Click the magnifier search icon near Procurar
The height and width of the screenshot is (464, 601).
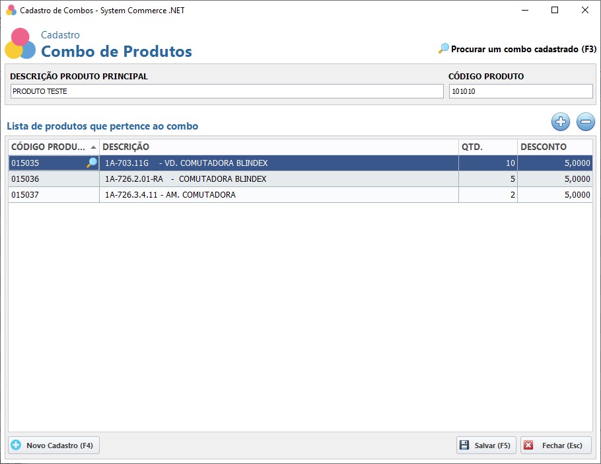(443, 49)
